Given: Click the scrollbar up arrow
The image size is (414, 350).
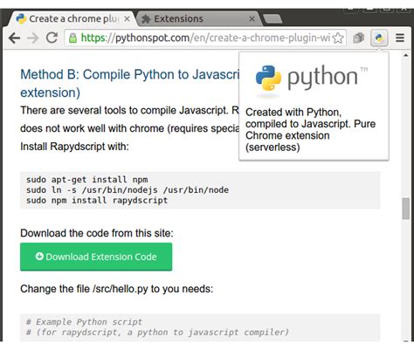Looking at the screenshot, I should click(x=406, y=55).
